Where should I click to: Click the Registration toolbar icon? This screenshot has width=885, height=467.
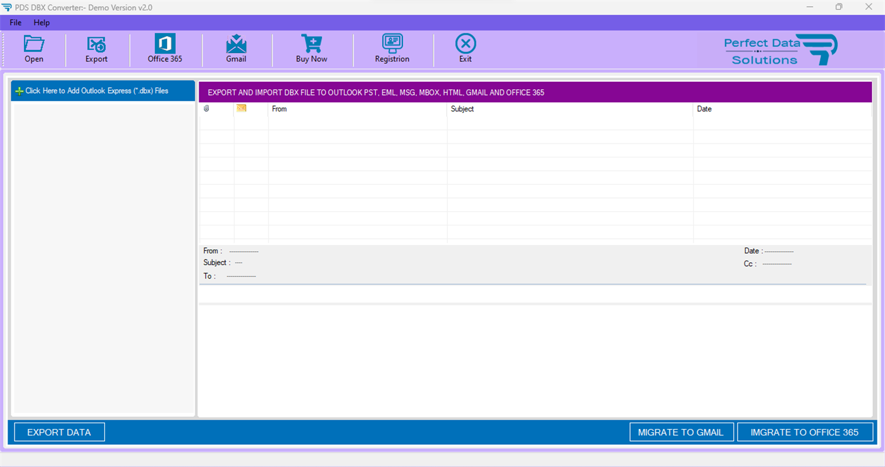(392, 48)
